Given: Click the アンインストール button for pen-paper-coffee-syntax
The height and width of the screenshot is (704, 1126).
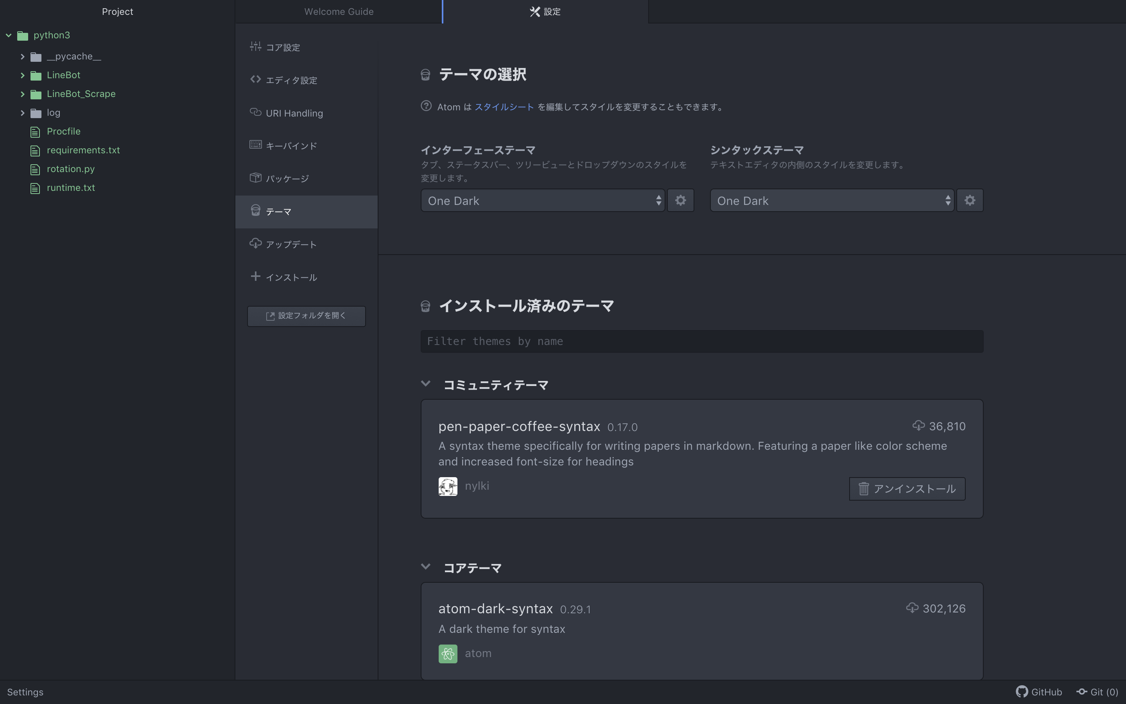Looking at the screenshot, I should coord(907,488).
